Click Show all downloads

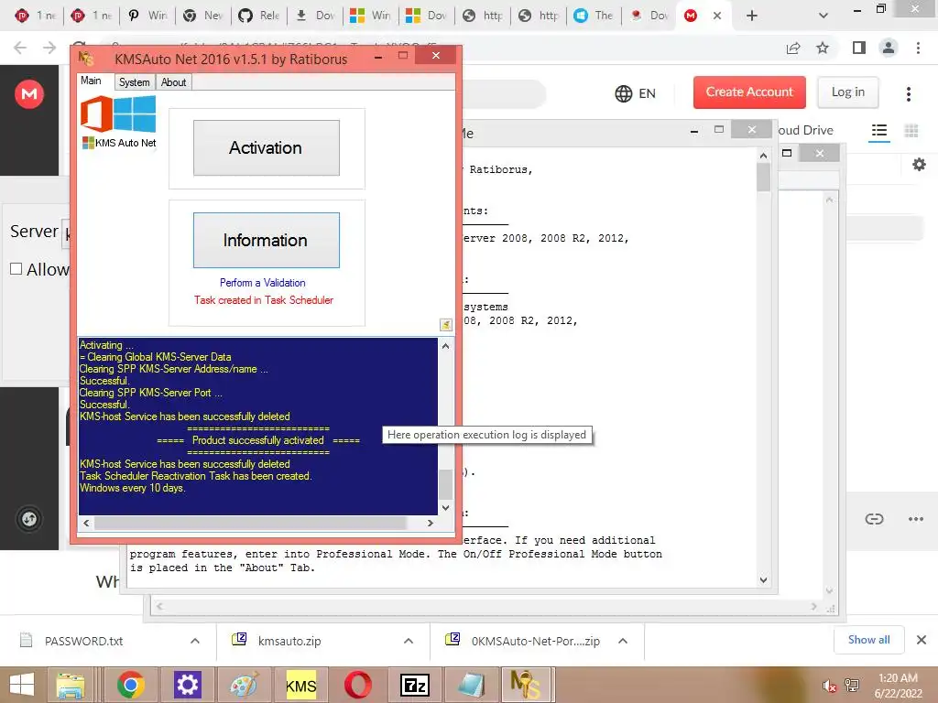pos(868,640)
